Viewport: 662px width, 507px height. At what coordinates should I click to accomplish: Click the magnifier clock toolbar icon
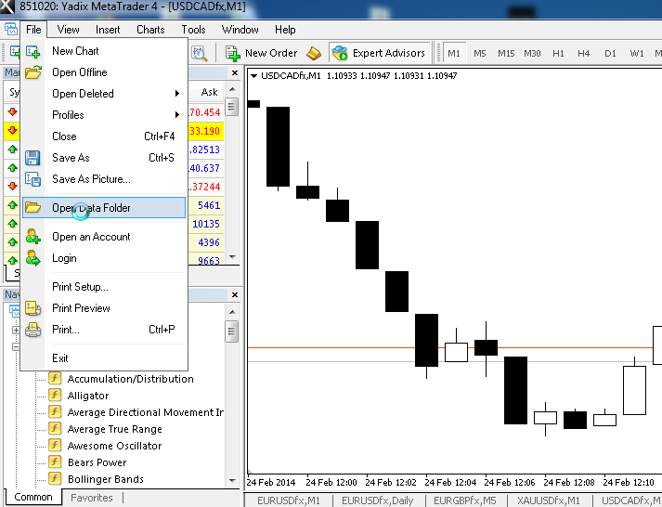point(199,53)
